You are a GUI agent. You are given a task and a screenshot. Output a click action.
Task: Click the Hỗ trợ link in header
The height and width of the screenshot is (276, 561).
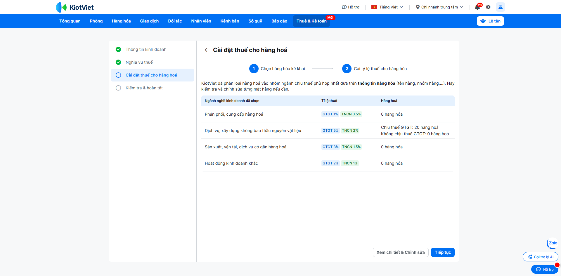351,7
